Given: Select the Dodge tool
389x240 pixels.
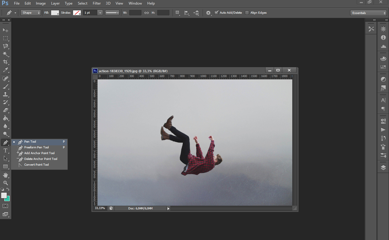Looking at the screenshot, I should (x=5, y=134).
